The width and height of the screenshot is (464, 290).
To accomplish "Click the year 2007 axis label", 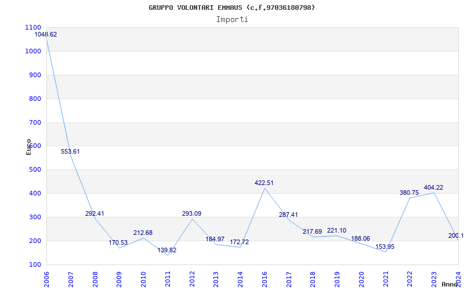I will coord(71,278).
